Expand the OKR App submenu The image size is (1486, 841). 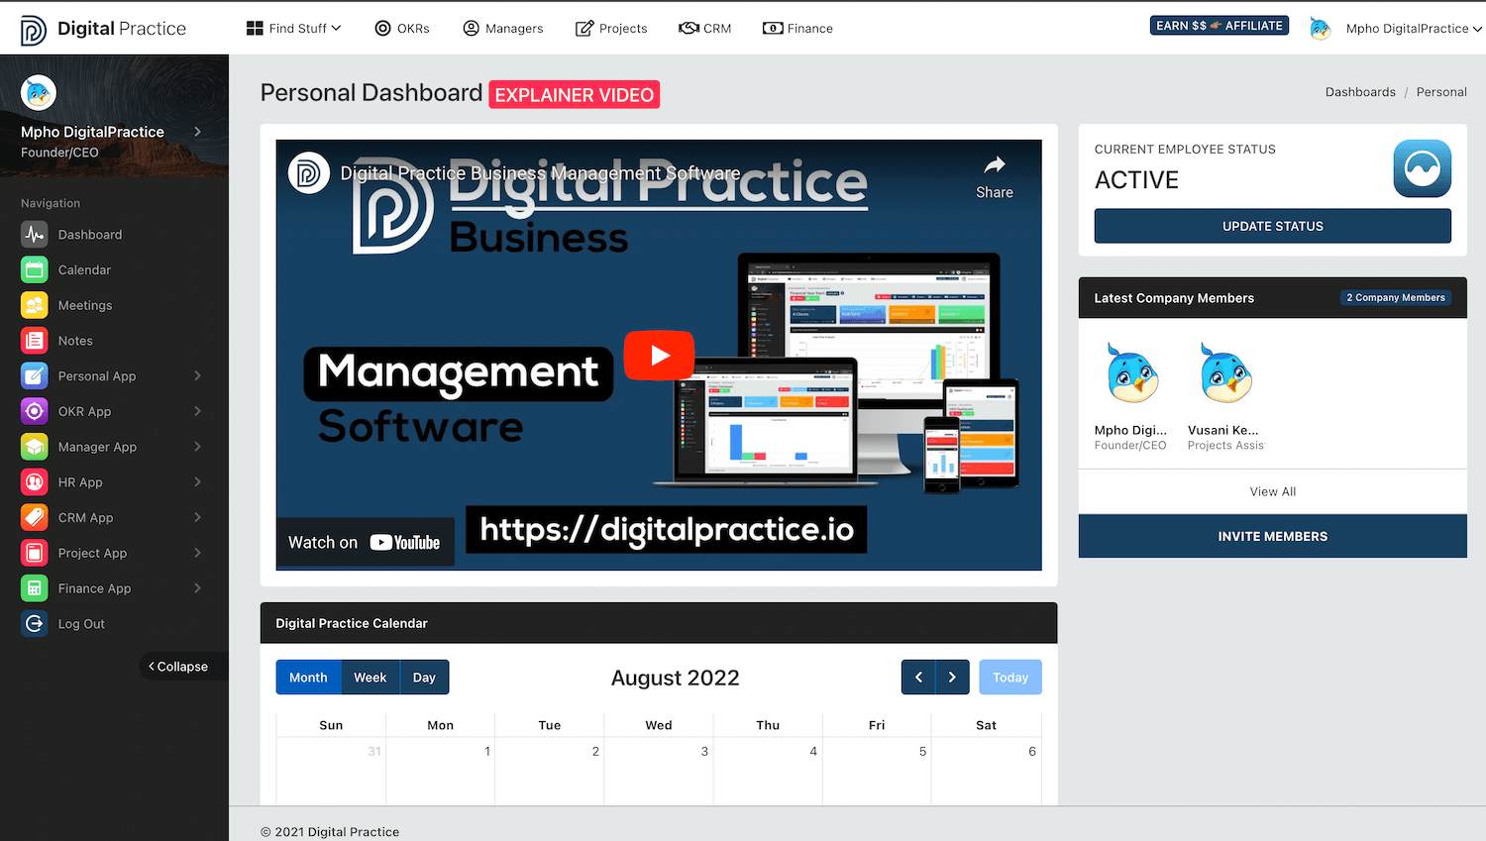click(197, 411)
